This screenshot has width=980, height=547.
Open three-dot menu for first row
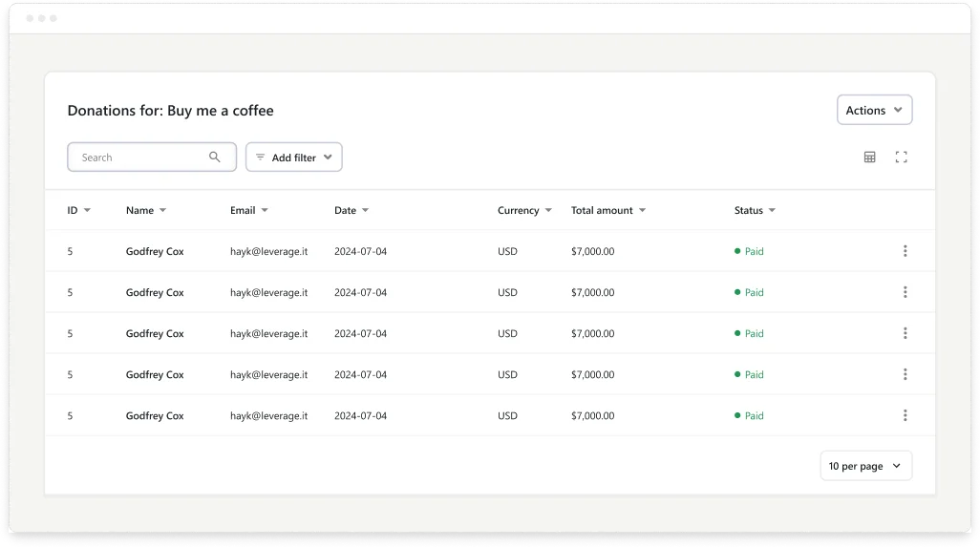905,251
